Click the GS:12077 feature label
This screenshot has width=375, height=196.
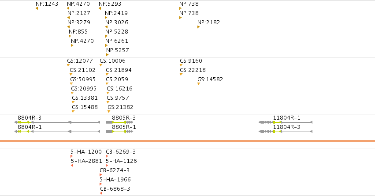[80, 61]
